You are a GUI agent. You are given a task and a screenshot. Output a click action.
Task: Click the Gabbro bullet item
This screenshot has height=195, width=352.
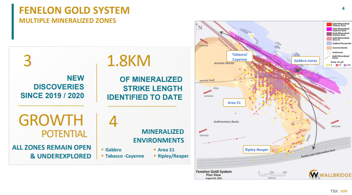click(113, 150)
